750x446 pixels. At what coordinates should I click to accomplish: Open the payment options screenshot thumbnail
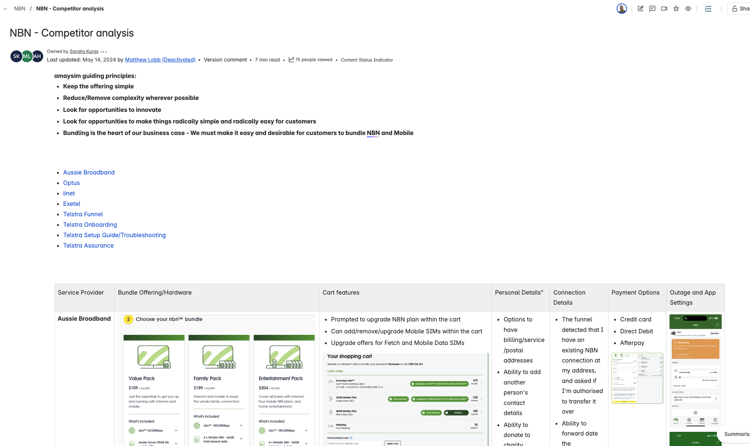coord(637,378)
